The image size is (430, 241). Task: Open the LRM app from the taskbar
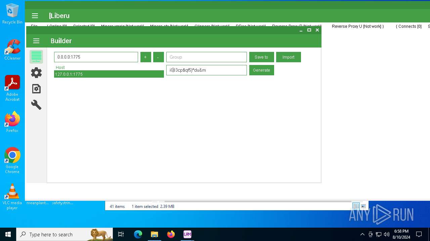(187, 234)
